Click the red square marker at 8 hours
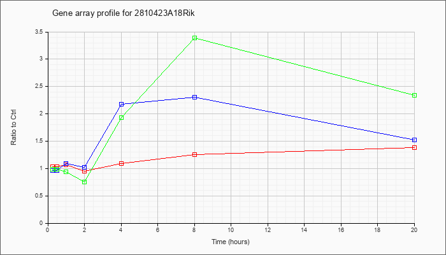The image size is (446, 255). [x=194, y=154]
